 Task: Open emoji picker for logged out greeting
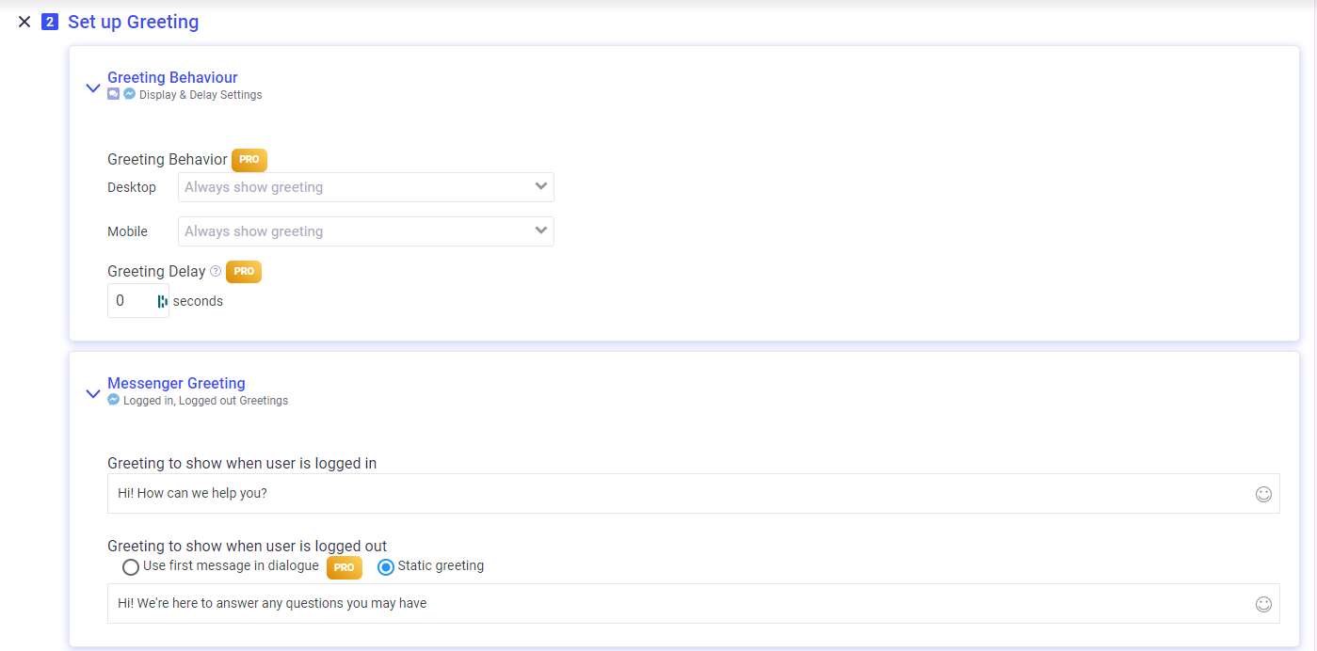click(1263, 604)
